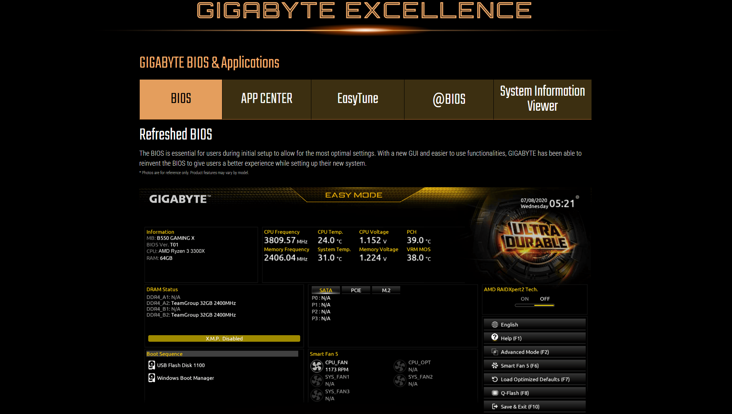Load Optimized Defaults (F7)
732x414 pixels.
coord(535,379)
